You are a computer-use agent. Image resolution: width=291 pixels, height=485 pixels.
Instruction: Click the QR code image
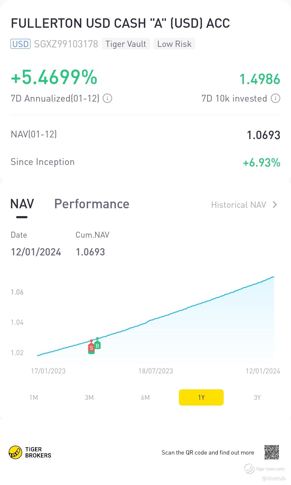(x=272, y=452)
